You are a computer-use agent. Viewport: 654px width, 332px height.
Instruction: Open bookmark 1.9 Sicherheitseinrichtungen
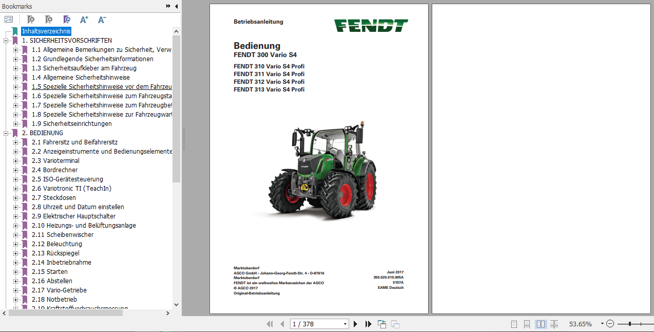[71, 124]
